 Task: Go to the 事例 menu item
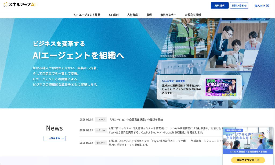149,15
